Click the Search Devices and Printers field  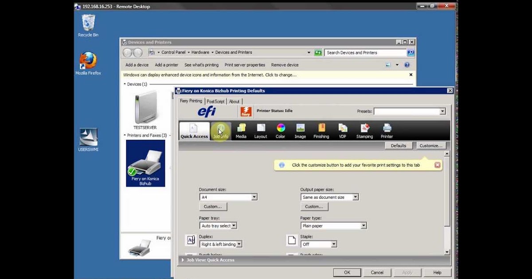(x=365, y=53)
